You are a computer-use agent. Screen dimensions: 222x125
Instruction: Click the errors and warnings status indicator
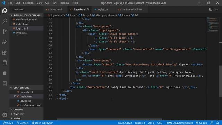(8, 123)
